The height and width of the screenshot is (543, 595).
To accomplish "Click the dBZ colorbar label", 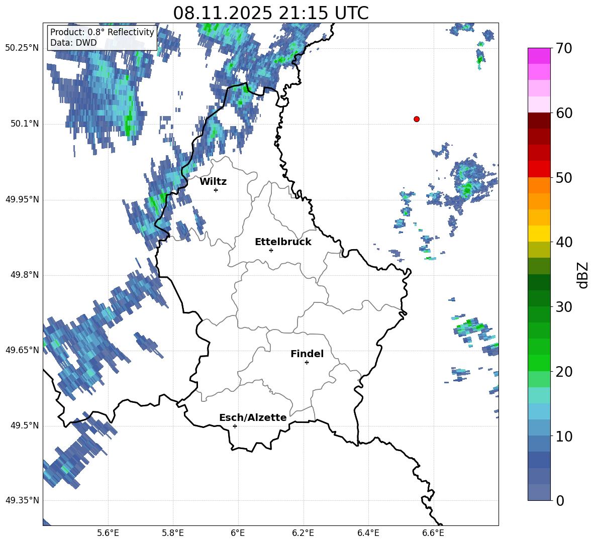I will pos(582,275).
